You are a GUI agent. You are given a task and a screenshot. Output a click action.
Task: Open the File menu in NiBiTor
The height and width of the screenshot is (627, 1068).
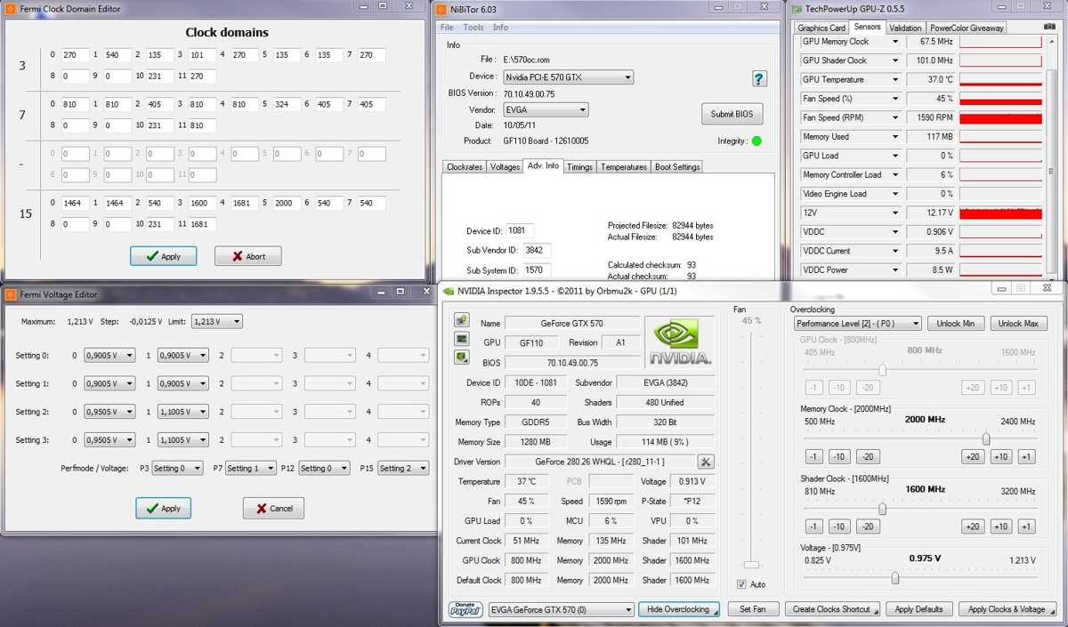tap(447, 28)
